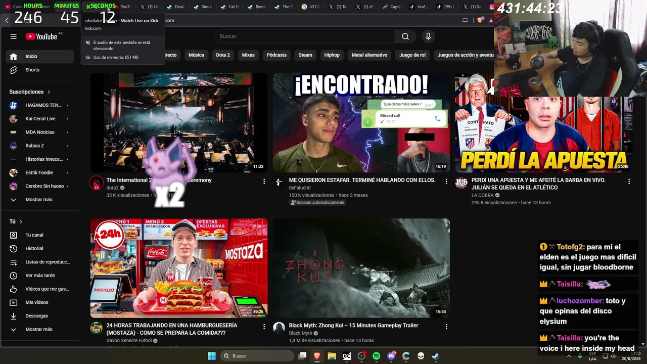
Task: Open the YouTube hamburger menu
Action: pyautogui.click(x=14, y=36)
